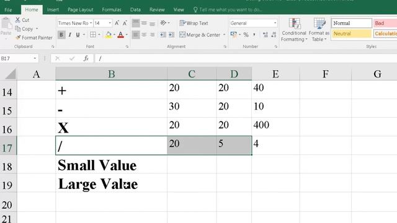Click Increase Decimal icon
Screen dimensions: 397x223
265,35
